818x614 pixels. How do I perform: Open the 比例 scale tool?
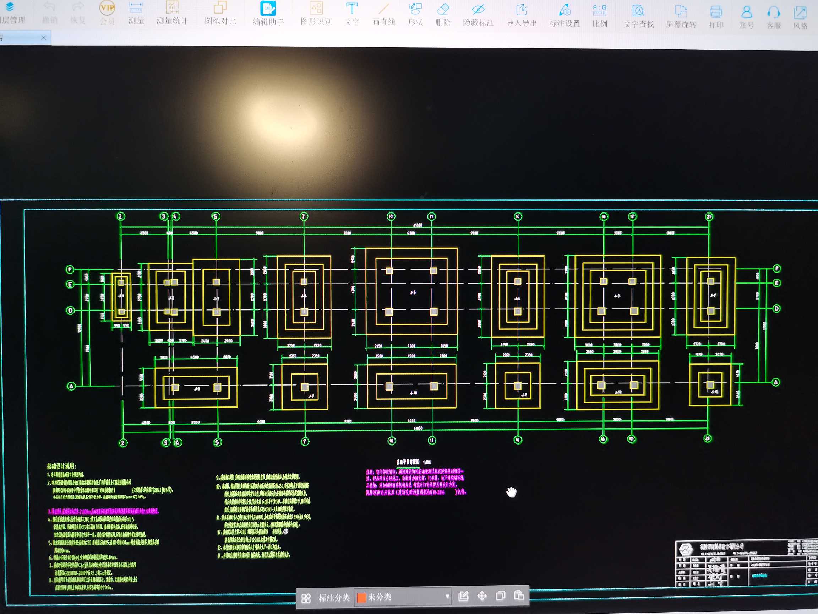600,17
